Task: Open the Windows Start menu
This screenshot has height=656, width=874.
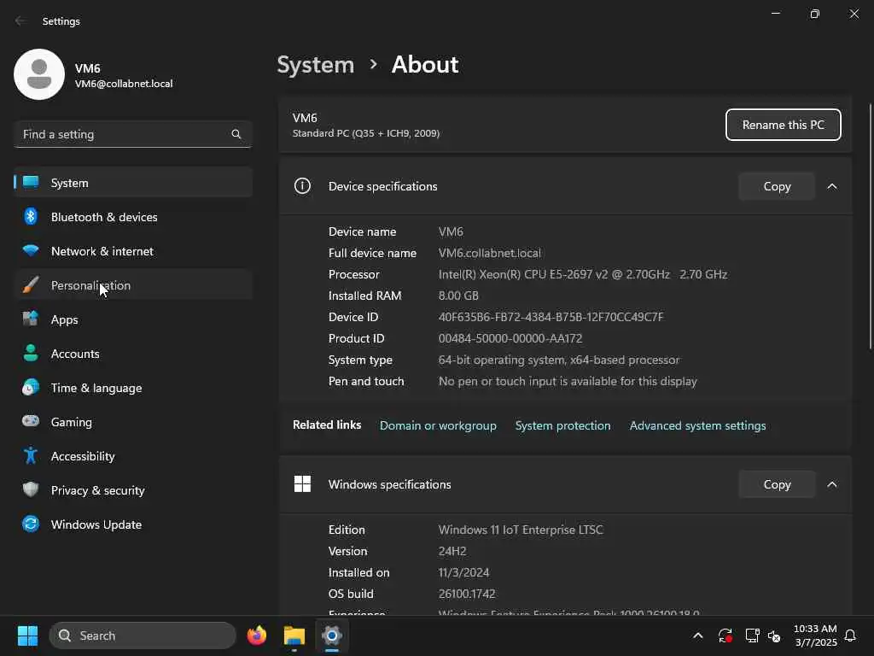Action: (x=27, y=635)
